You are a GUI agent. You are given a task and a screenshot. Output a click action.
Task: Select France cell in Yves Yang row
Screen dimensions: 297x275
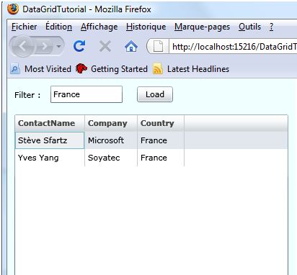tap(161, 158)
